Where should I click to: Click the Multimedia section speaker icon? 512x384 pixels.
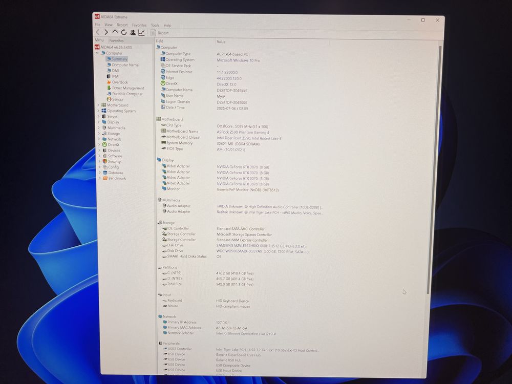(160, 200)
